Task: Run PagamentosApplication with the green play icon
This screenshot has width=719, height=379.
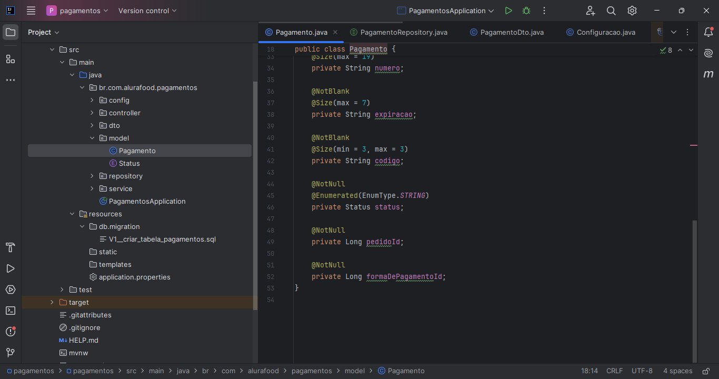Action: click(508, 11)
